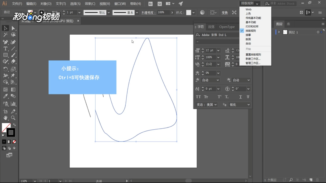Select the Type tool
326x183 pixels.
[5, 49]
